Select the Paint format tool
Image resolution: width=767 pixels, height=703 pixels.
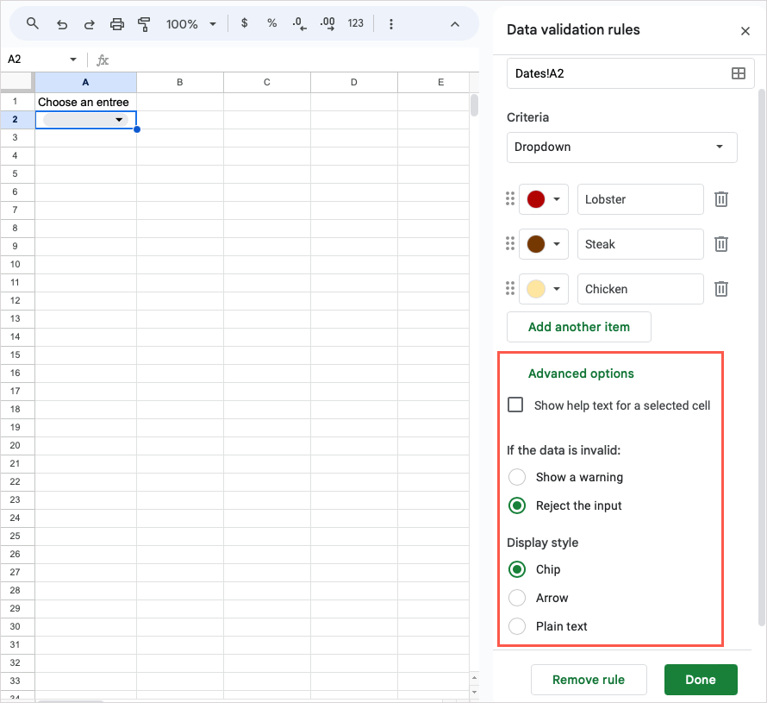(145, 23)
